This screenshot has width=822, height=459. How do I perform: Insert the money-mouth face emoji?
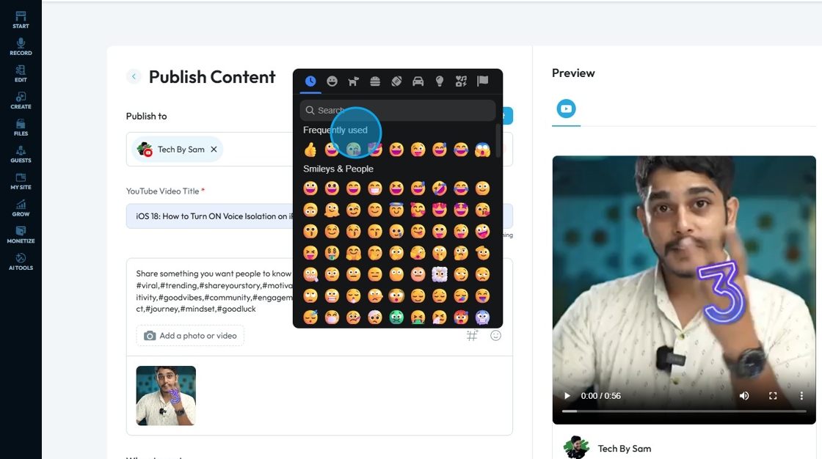pos(332,253)
